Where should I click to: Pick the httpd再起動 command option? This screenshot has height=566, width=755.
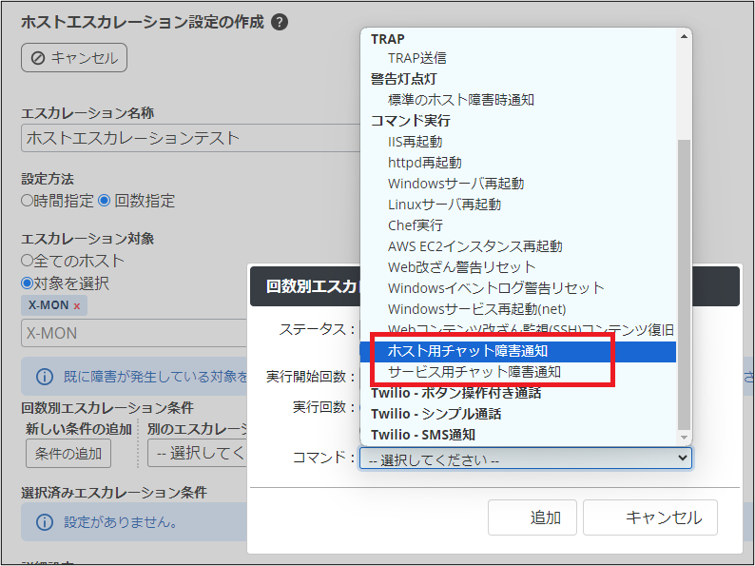click(x=424, y=163)
